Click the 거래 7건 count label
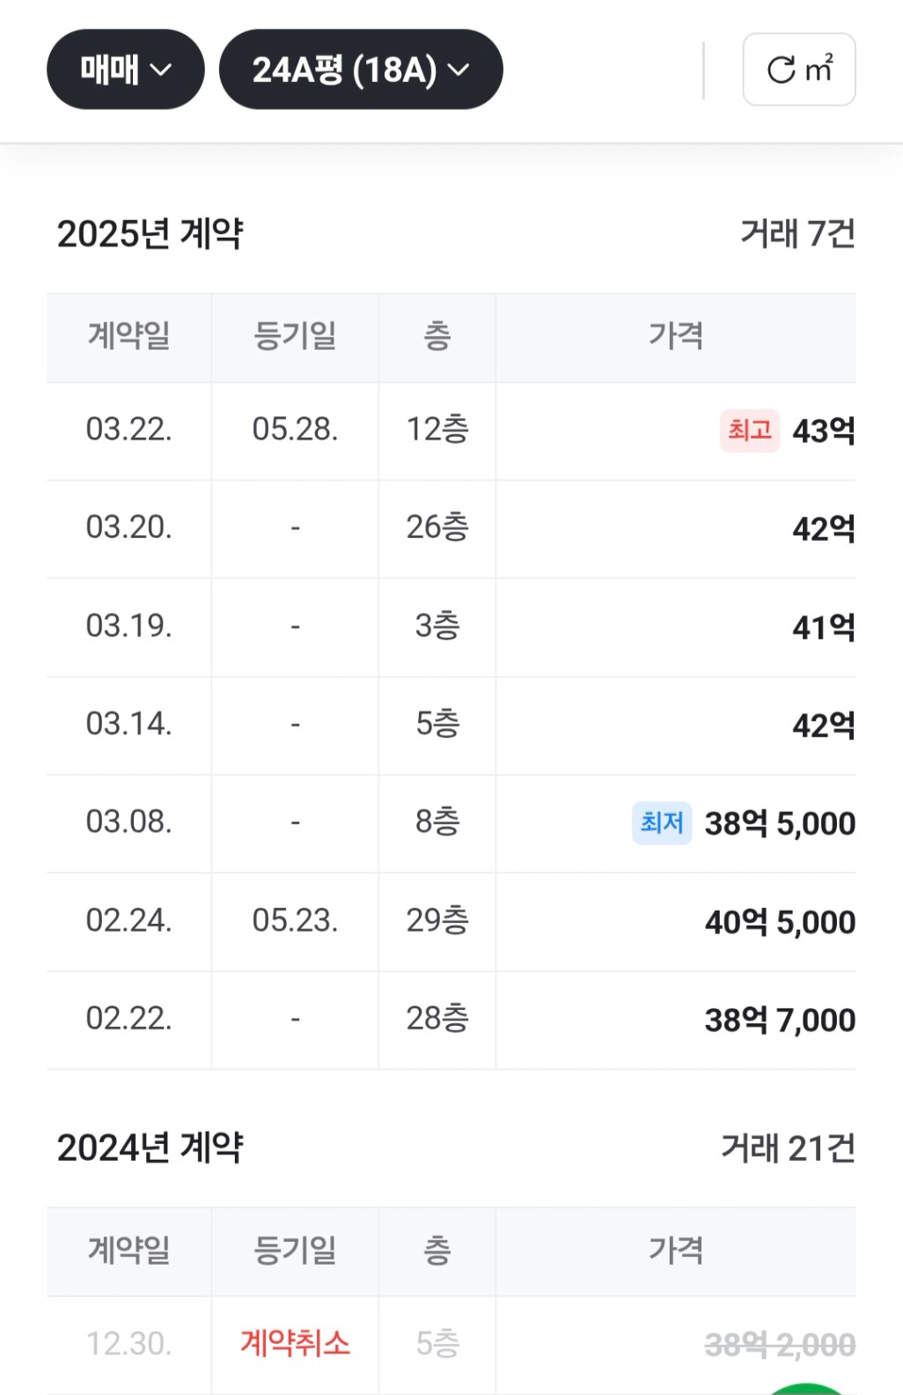The image size is (903, 1395). (797, 233)
